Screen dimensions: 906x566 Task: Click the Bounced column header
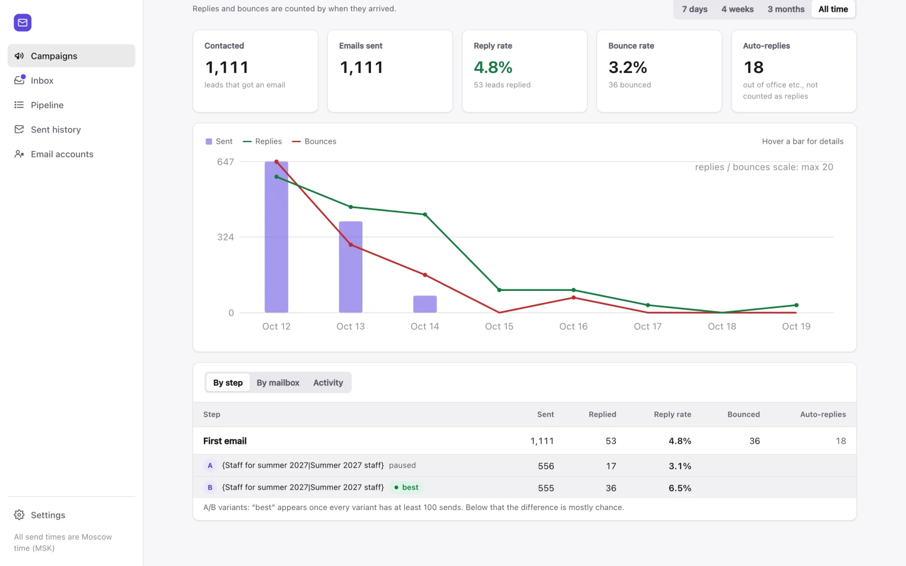[743, 414]
